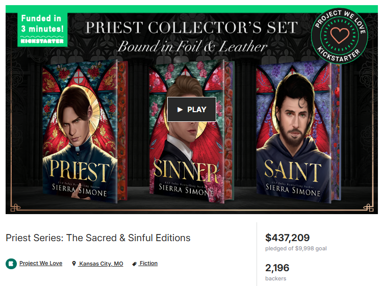382x286 pixels.
Task: Click the bottom-right corner ornament of the banner
Action: (x=368, y=206)
